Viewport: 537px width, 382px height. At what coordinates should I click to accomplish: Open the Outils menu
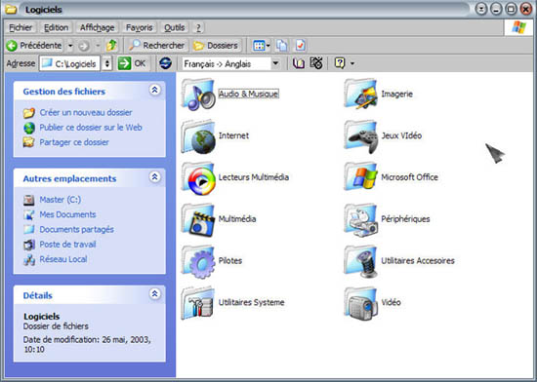(175, 27)
